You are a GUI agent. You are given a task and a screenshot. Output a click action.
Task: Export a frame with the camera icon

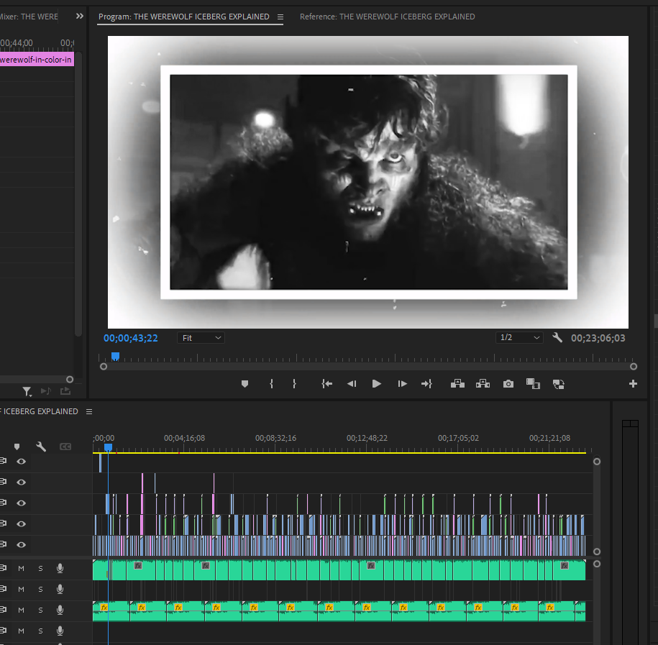[508, 384]
